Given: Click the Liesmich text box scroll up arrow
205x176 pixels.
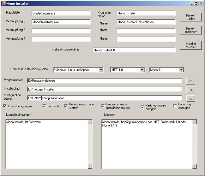Looking at the screenshot, I should tap(195, 122).
